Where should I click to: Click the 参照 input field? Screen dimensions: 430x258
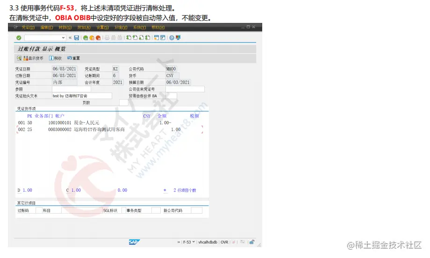tap(72, 89)
